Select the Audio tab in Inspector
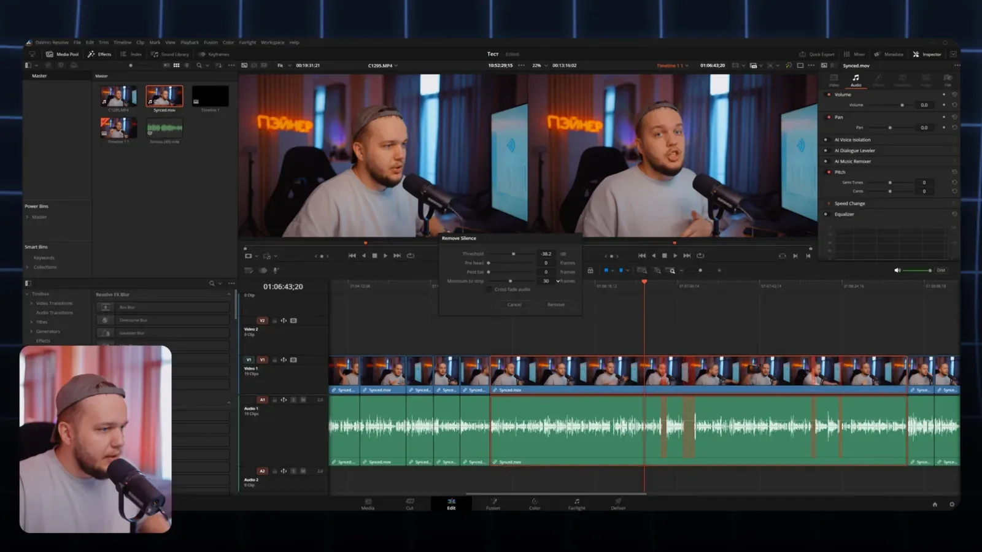Screen dimensions: 982x552 click(856, 80)
